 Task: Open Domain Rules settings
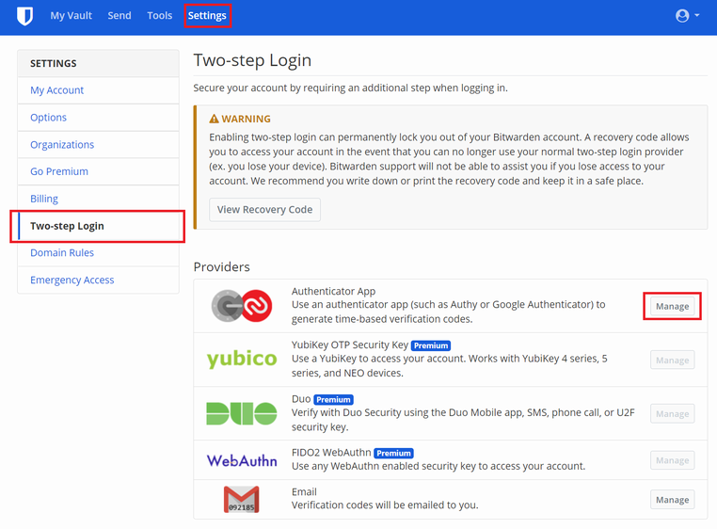[62, 253]
